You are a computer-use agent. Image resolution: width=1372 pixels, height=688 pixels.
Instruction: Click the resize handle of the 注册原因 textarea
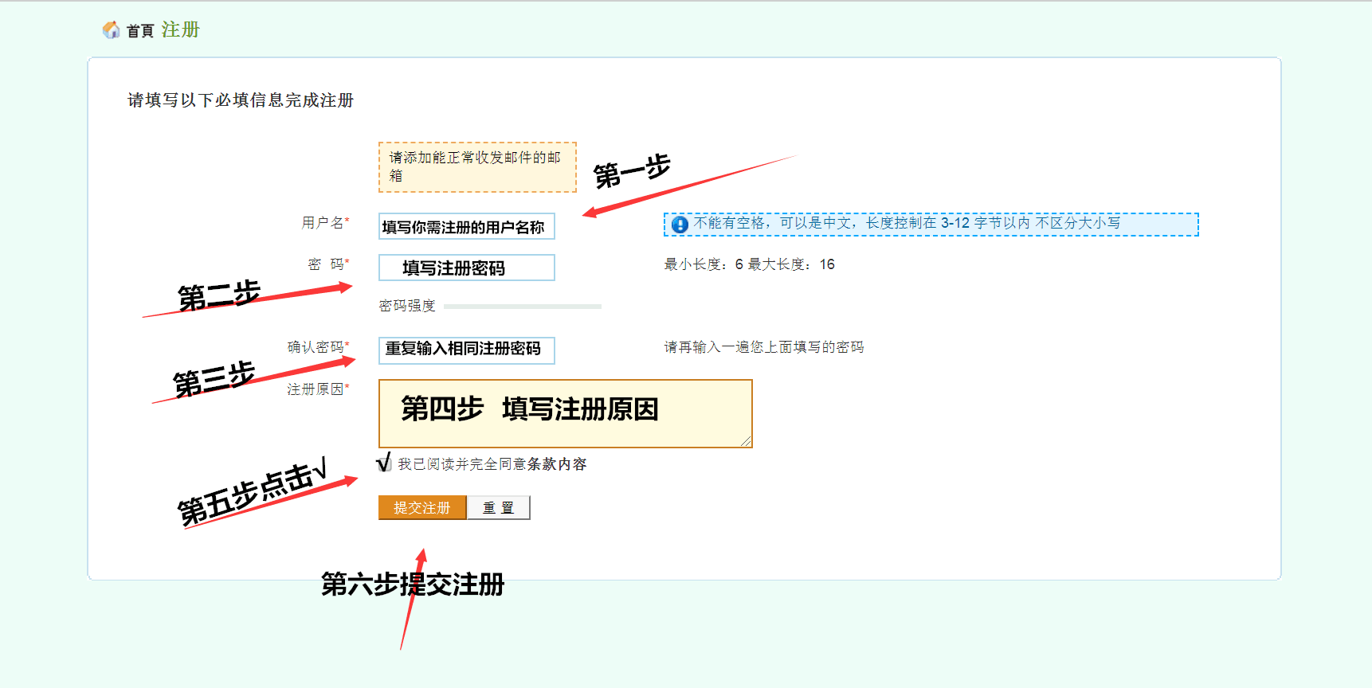coord(746,441)
